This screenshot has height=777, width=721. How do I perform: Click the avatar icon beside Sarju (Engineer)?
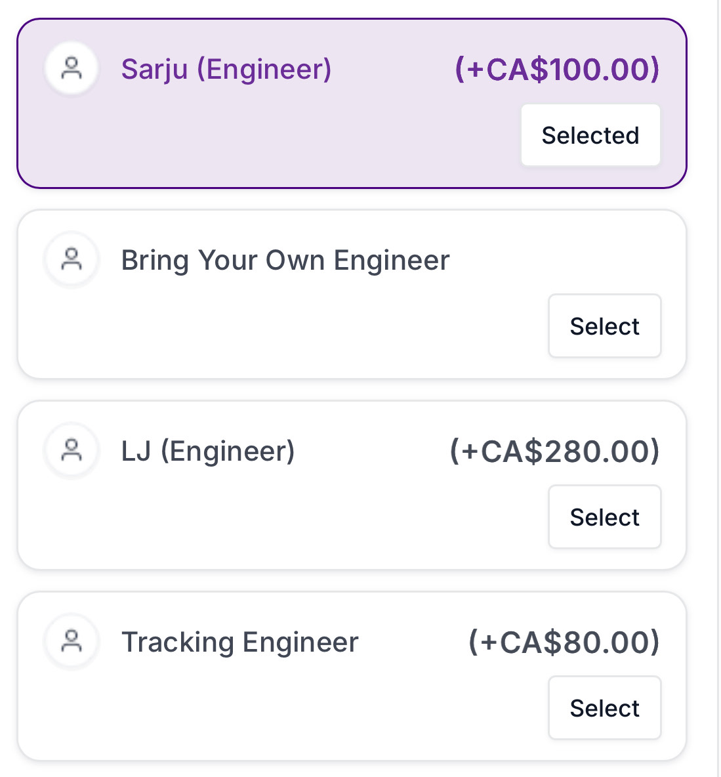point(72,68)
